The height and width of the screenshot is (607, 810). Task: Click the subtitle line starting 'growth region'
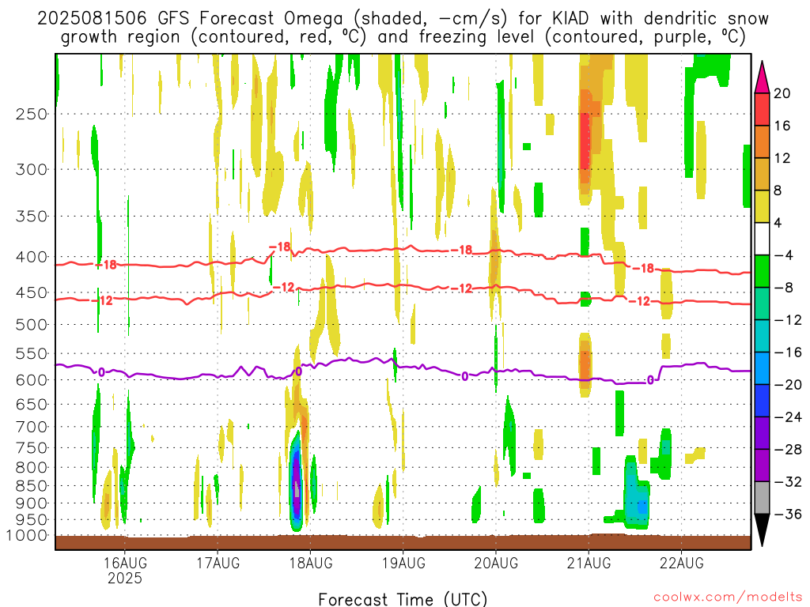click(x=403, y=37)
